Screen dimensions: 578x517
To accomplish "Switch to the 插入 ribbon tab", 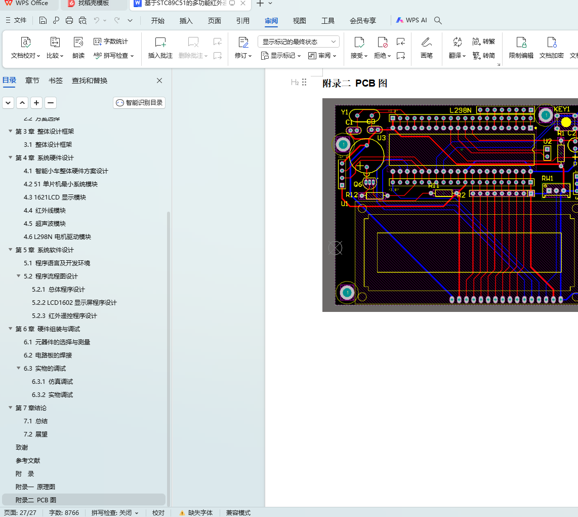I will [x=186, y=21].
